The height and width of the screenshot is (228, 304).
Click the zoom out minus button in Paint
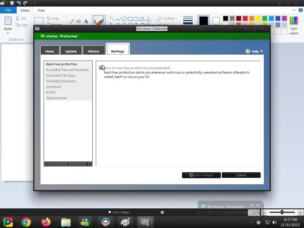click(264, 213)
